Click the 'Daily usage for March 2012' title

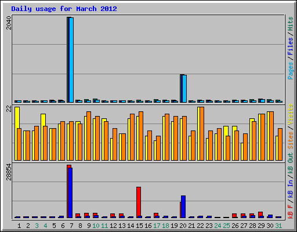[x=64, y=9]
